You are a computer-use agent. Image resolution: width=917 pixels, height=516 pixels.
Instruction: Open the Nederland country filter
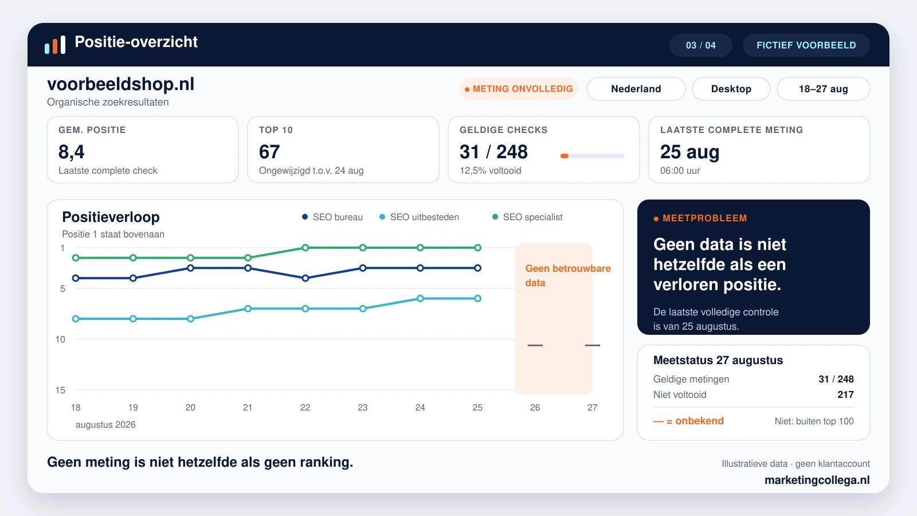coord(636,89)
